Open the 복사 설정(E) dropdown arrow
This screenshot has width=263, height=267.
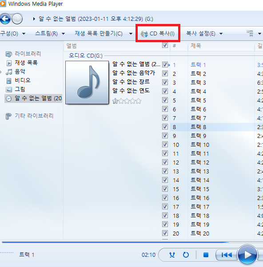(221, 34)
